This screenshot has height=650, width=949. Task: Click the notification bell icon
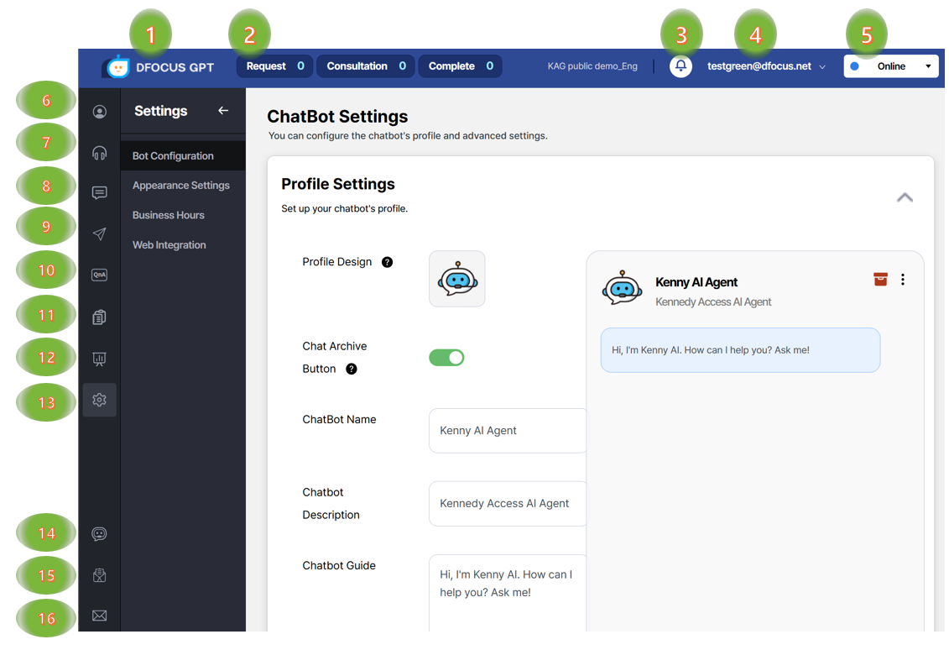click(x=680, y=66)
